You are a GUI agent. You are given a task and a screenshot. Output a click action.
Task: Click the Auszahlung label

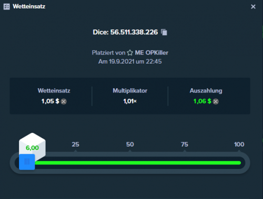click(x=206, y=91)
